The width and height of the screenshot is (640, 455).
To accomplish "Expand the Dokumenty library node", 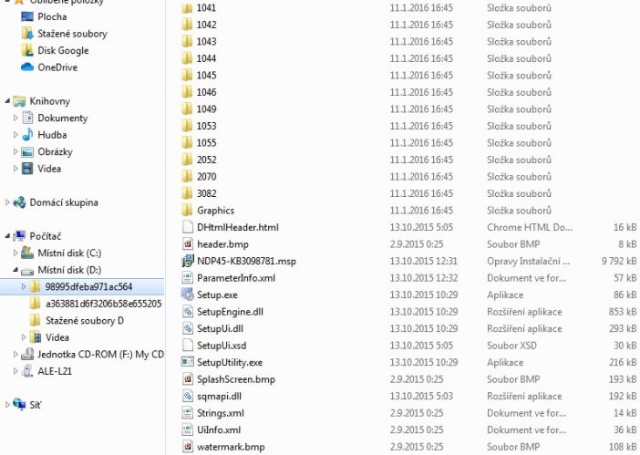I will click(15, 118).
